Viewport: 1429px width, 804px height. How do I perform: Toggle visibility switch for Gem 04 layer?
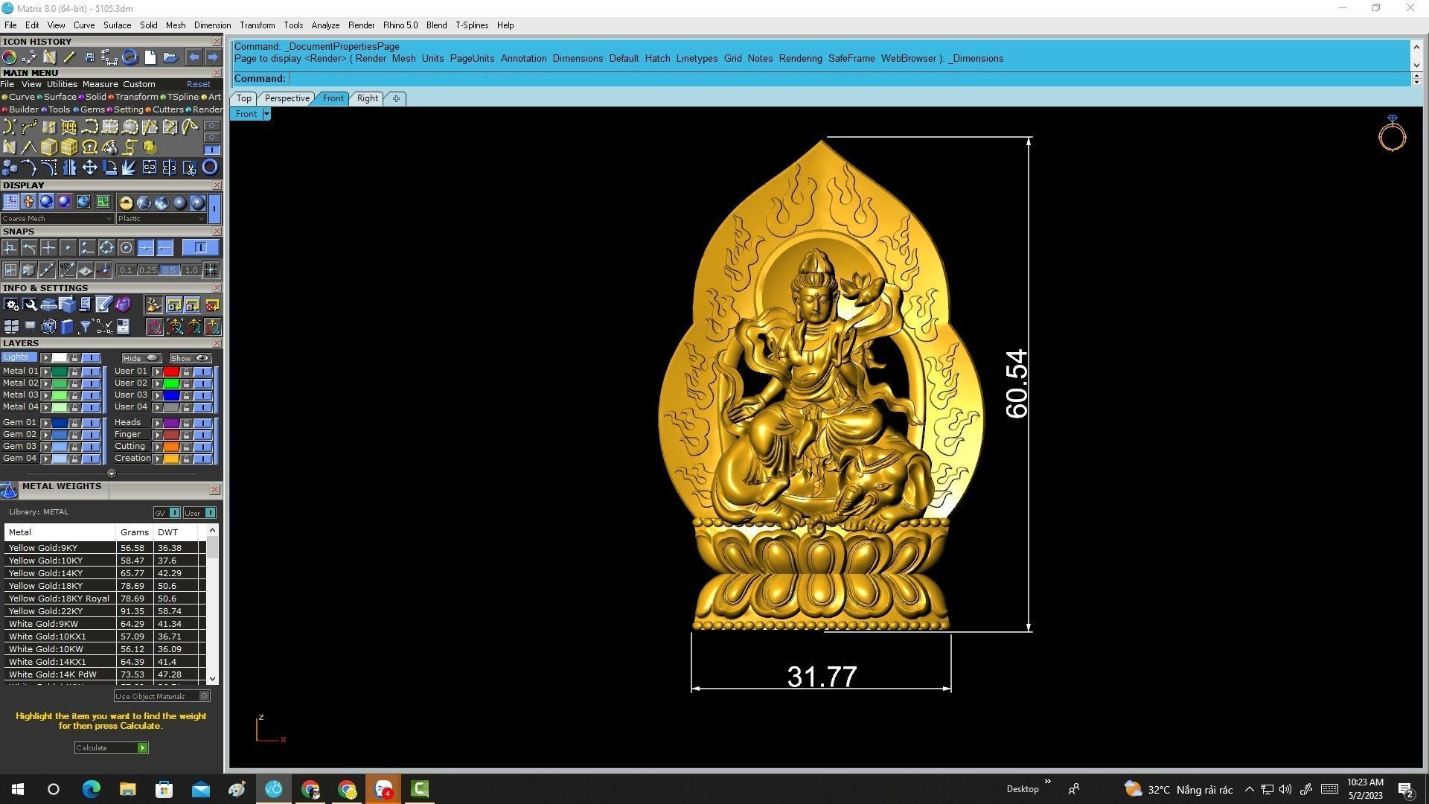[91, 459]
